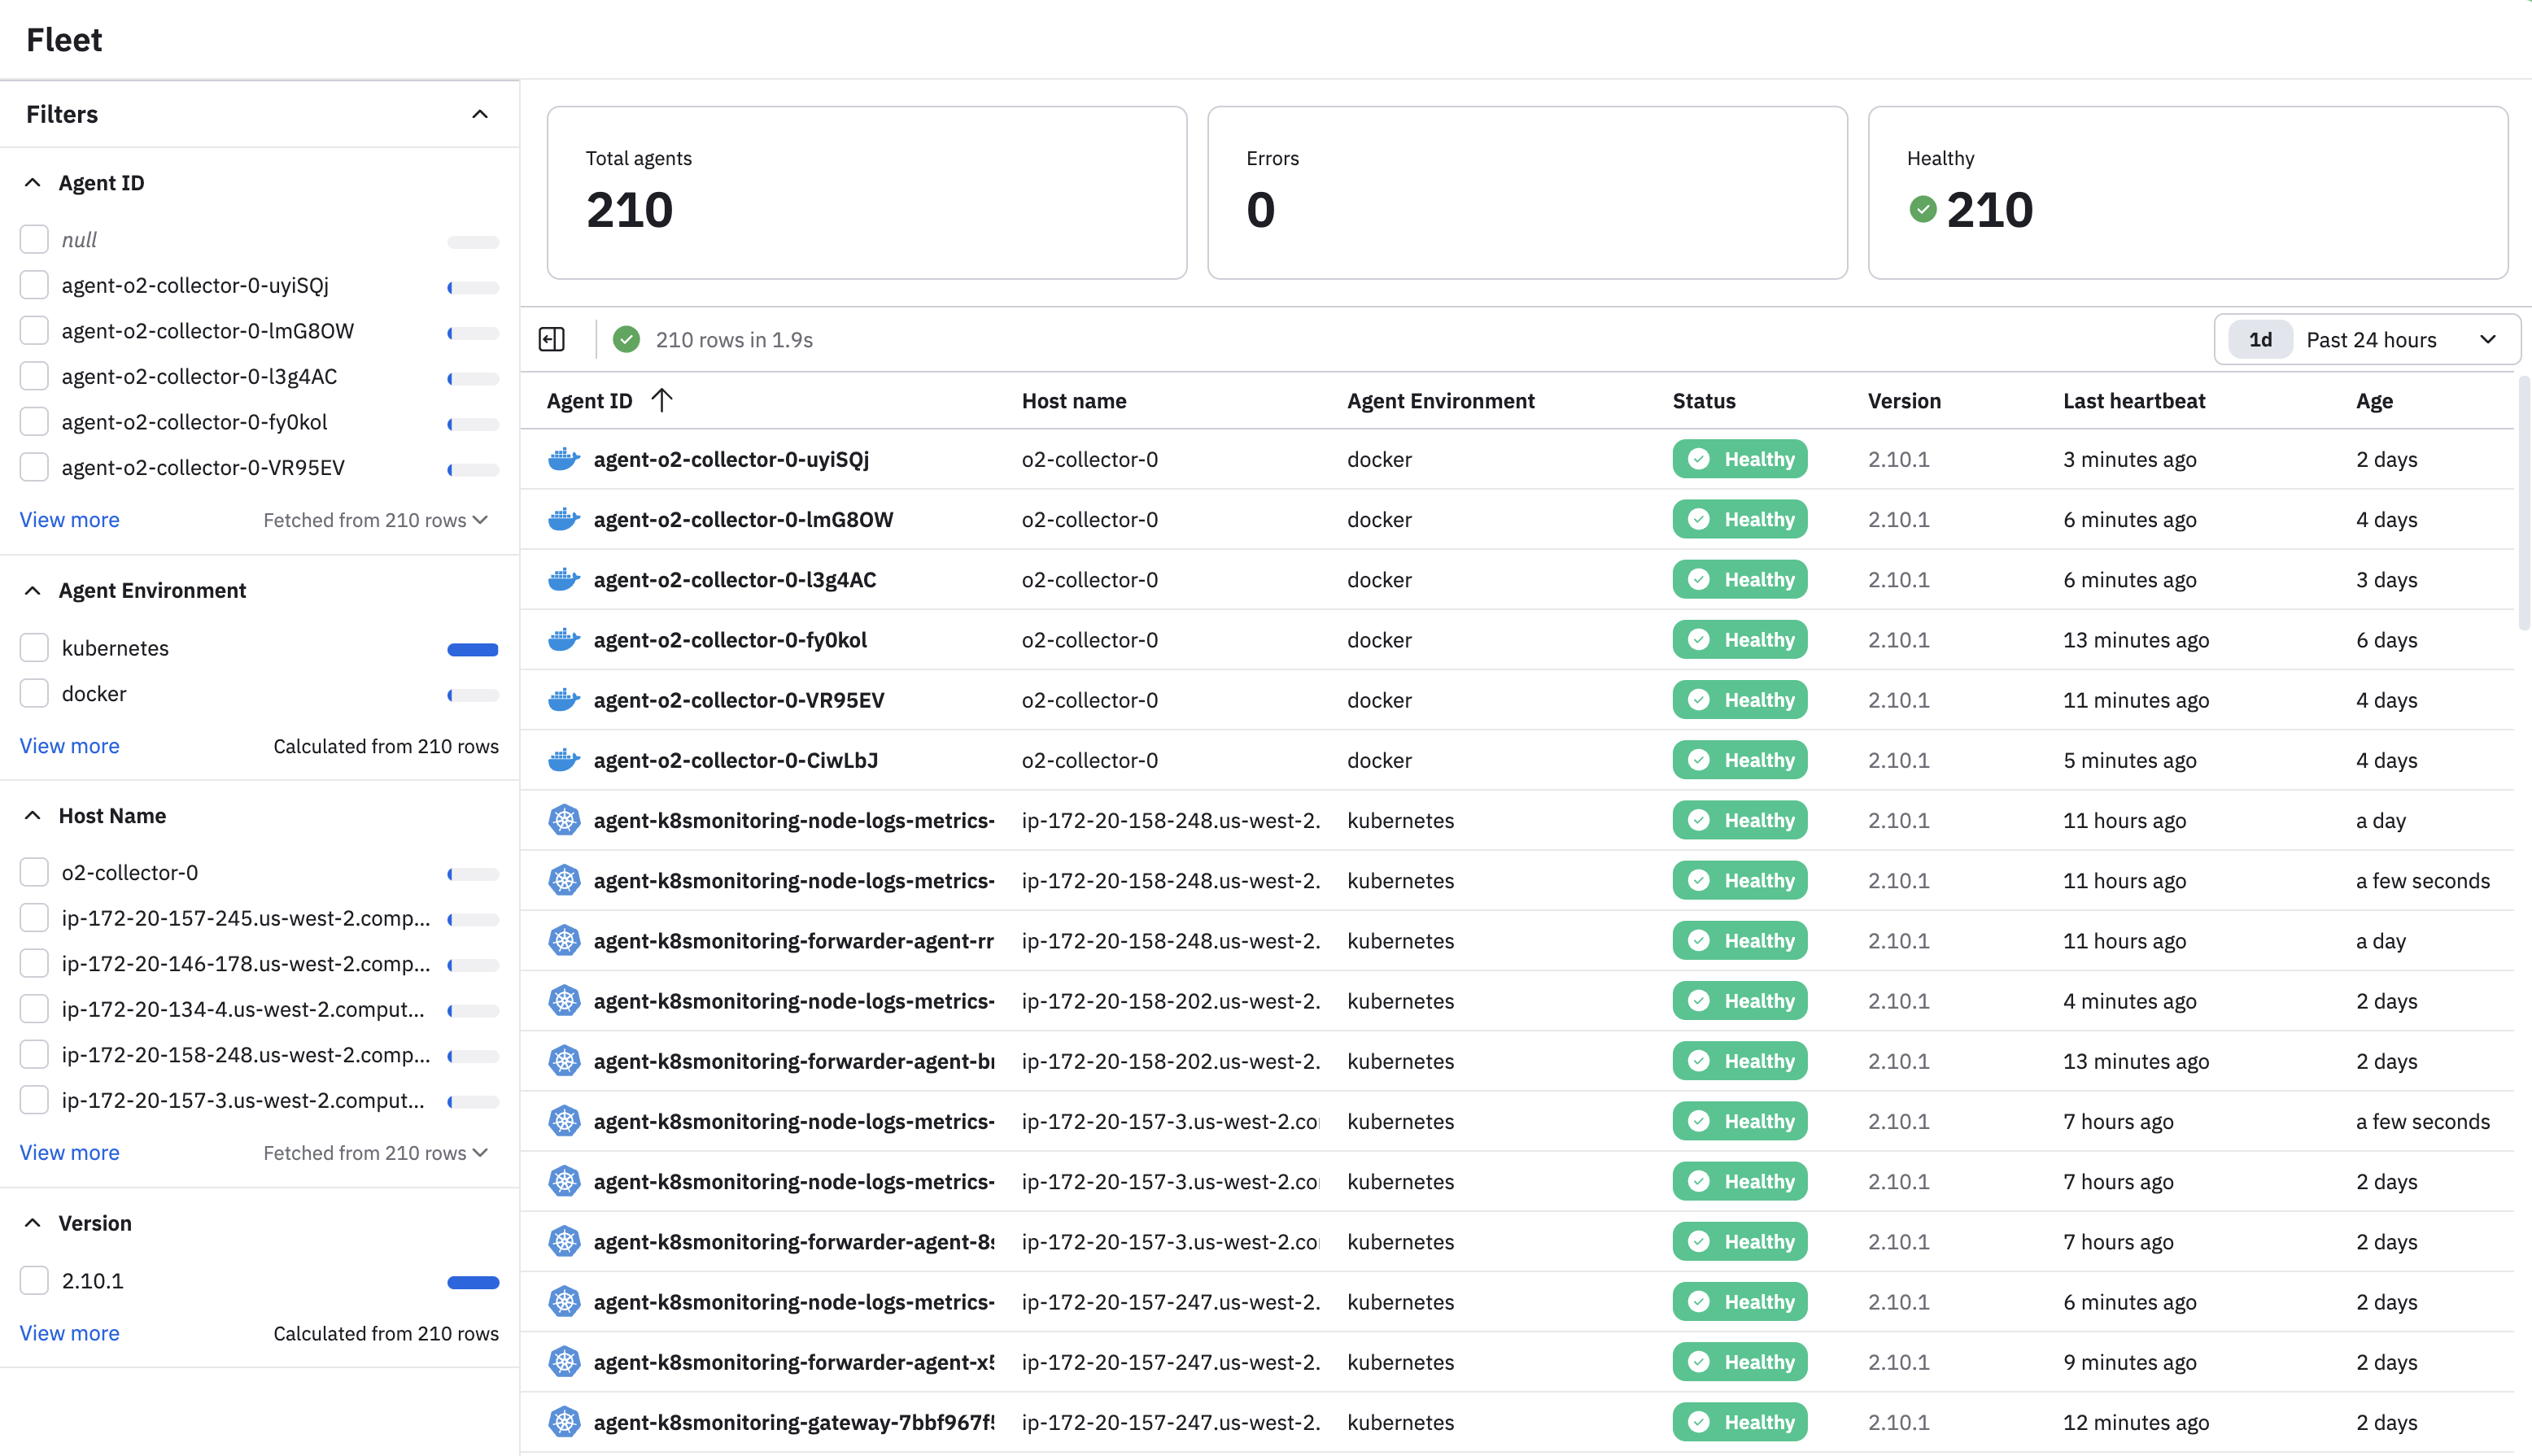Click View more under Agent ID filters

69,520
